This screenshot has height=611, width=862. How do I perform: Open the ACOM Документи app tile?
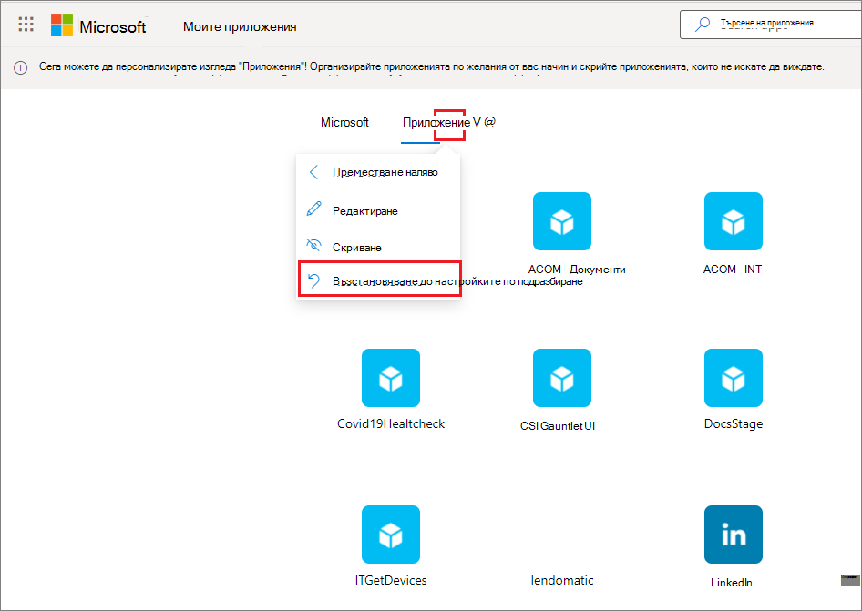pyautogui.click(x=562, y=221)
